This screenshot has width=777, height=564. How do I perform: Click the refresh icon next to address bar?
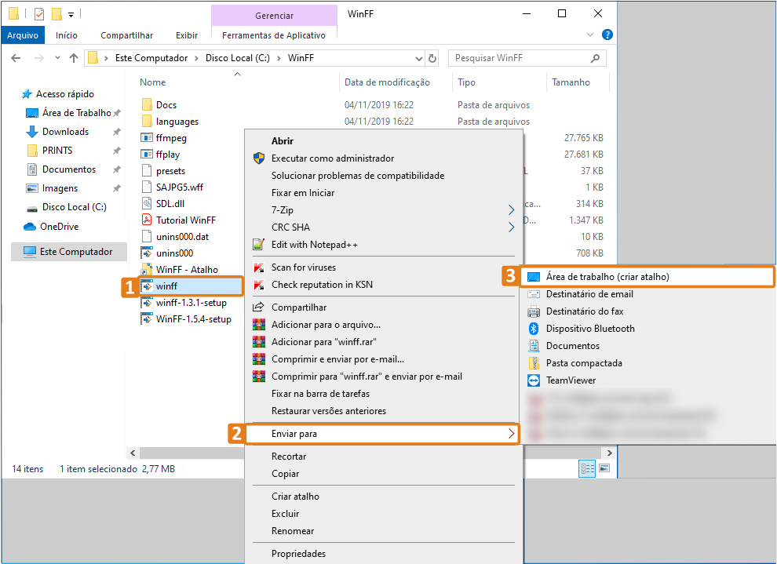tap(432, 58)
